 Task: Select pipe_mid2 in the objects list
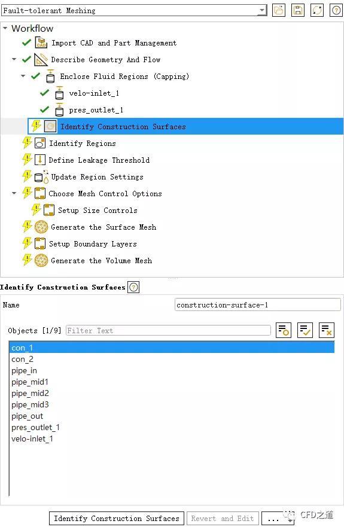click(30, 393)
